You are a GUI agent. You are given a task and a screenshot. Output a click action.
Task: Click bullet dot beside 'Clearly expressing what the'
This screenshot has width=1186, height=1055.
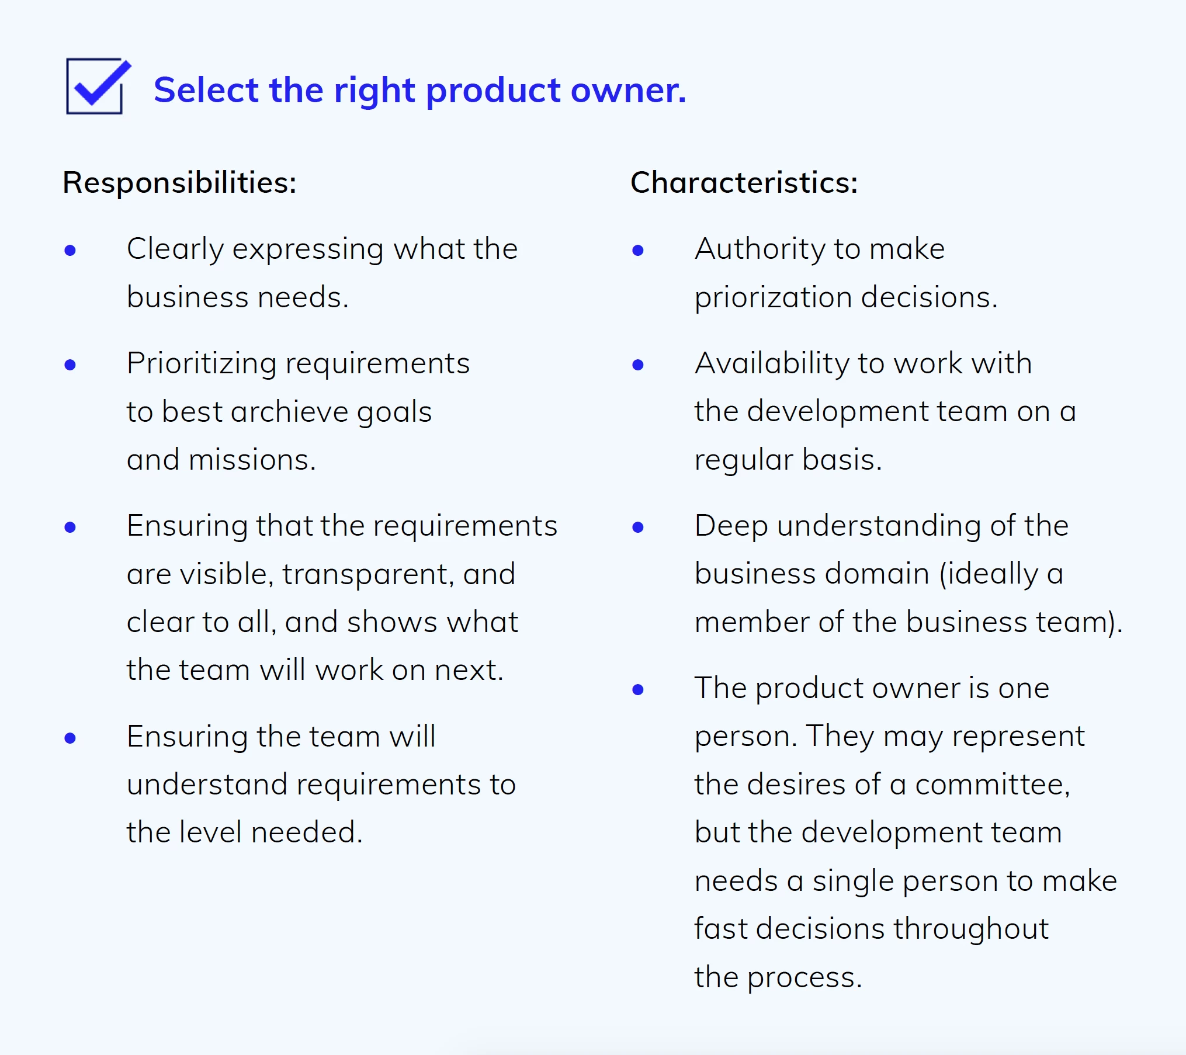[x=70, y=251]
